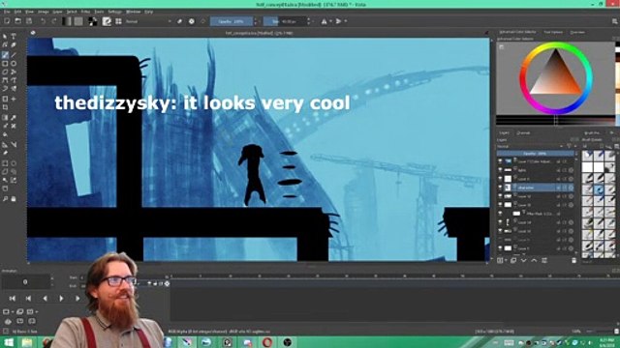Open the toolbar blending mode dropdown
This screenshot has width=620, height=348.
tap(148, 21)
